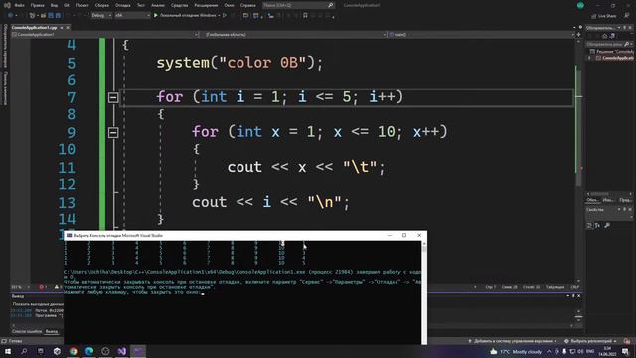The image size is (636, 358).
Task: Switch to the Список ошибок tab
Action: [27, 331]
